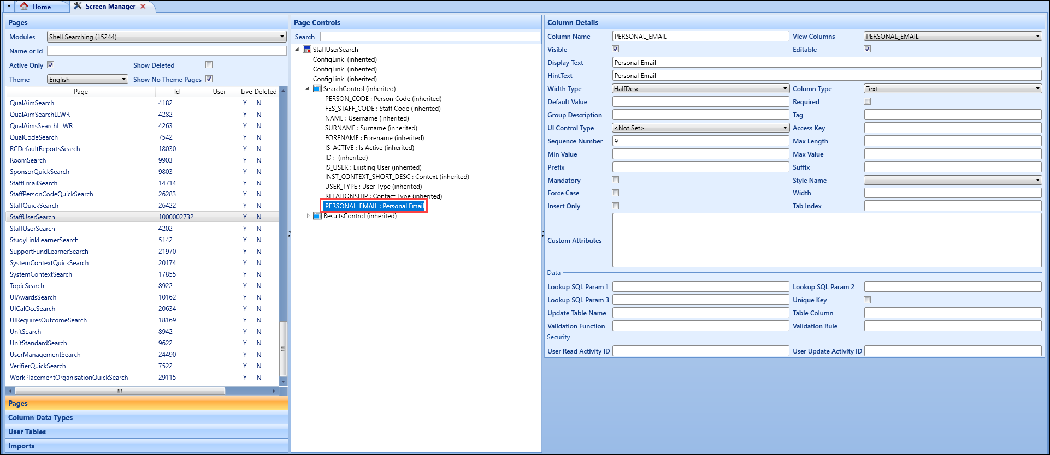Click the Validation Rule field

click(x=953, y=326)
